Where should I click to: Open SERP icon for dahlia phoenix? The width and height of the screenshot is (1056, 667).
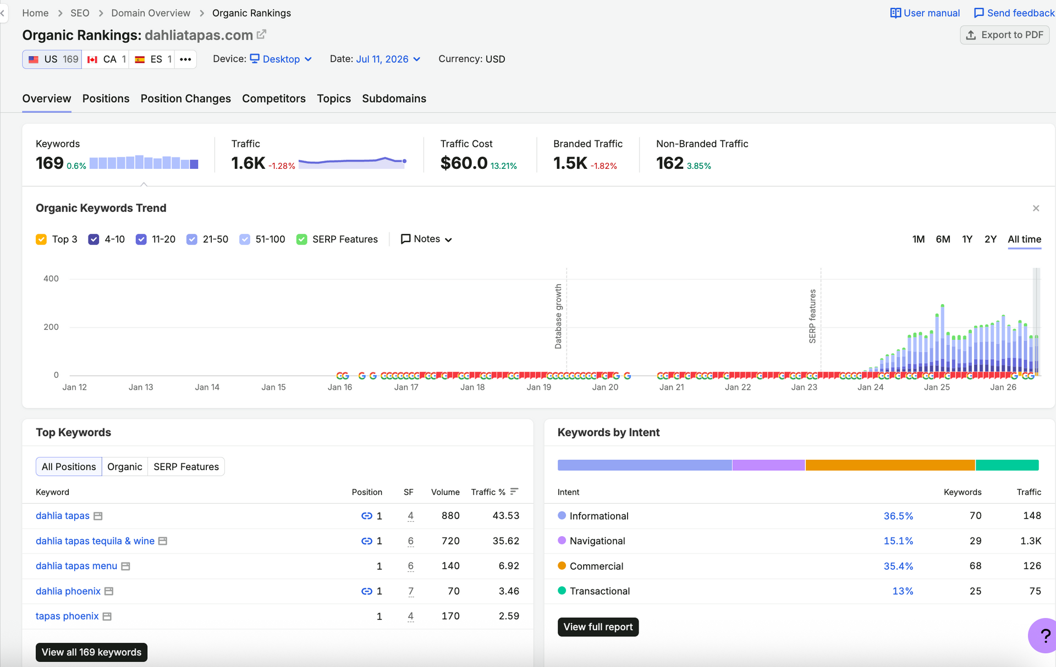click(x=109, y=591)
